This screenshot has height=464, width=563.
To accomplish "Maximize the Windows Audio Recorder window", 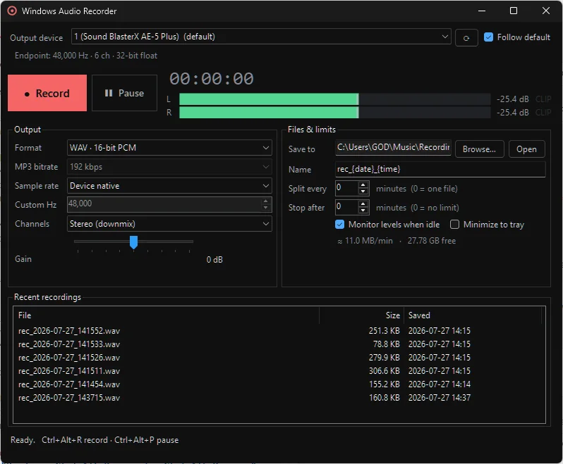I will tap(514, 11).
